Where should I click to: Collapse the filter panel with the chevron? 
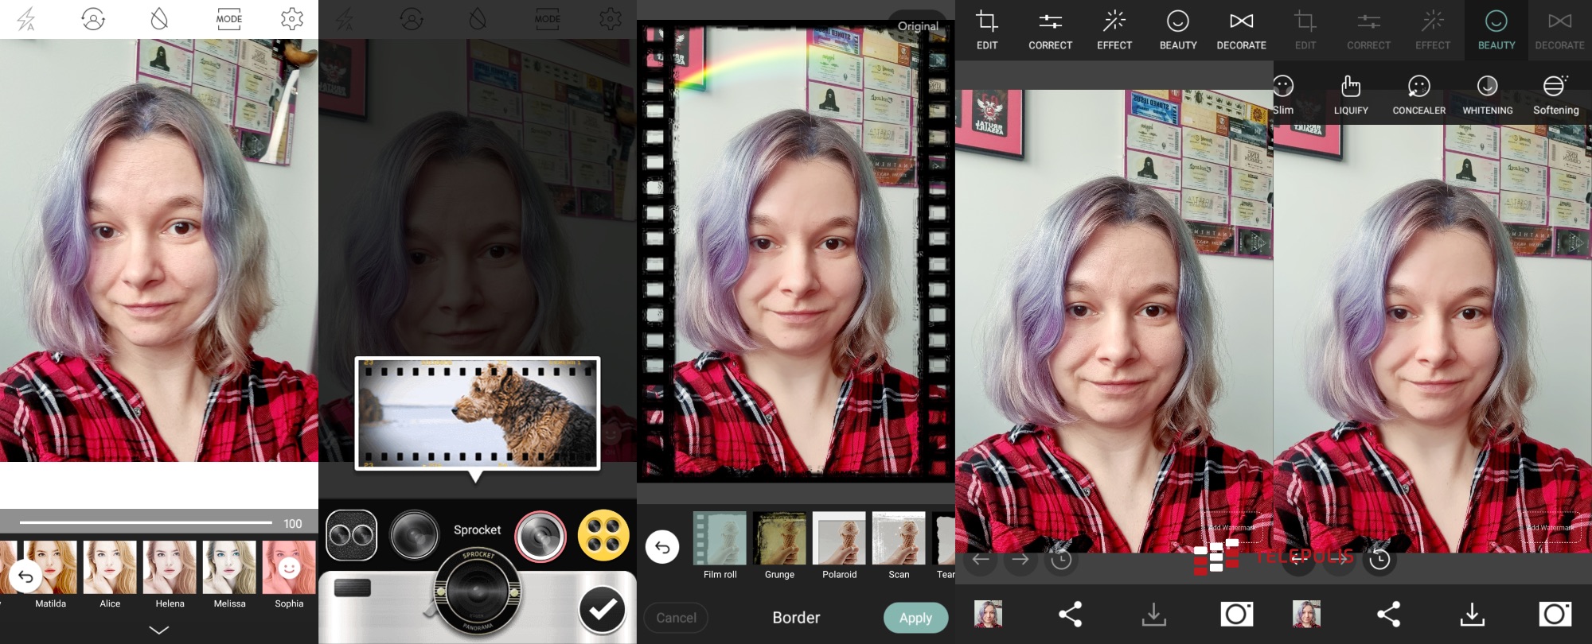[x=159, y=630]
